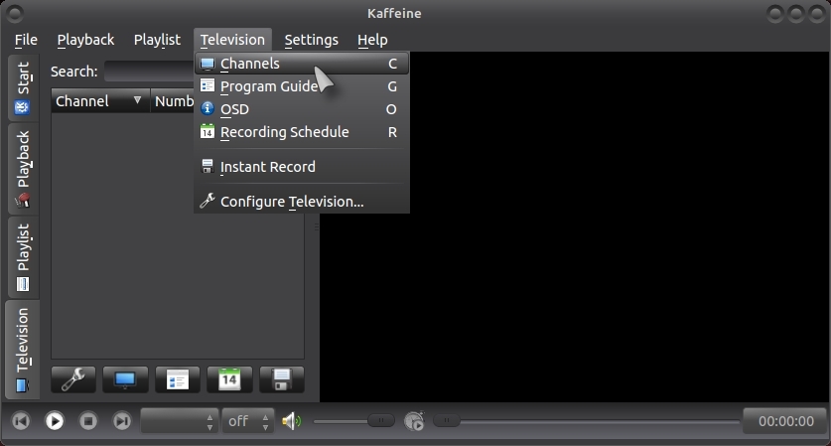This screenshot has height=446, width=831.
Task: Open the File menu
Action: [26, 40]
